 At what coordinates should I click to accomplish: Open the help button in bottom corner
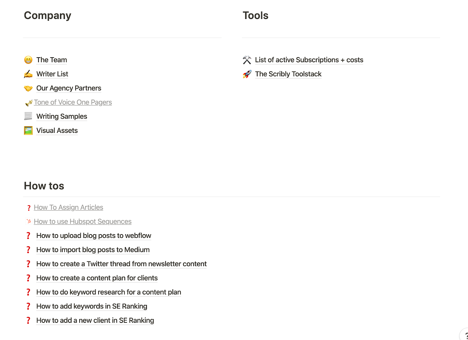[x=465, y=335]
